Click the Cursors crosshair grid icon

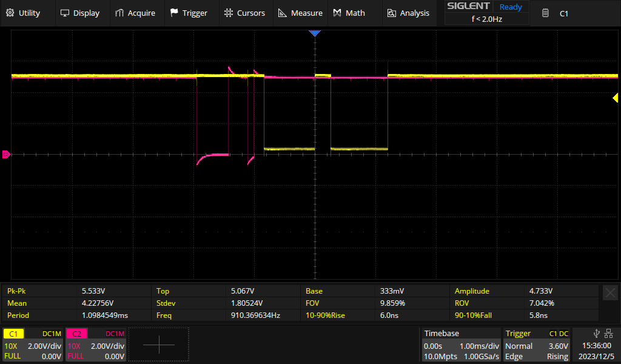(x=228, y=13)
